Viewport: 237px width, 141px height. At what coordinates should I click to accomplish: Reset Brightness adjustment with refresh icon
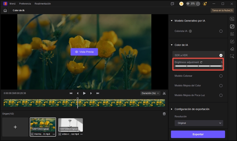click(x=201, y=62)
